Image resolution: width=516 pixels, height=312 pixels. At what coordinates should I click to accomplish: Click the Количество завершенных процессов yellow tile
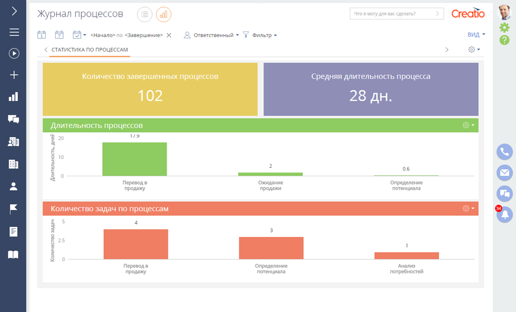click(150, 89)
